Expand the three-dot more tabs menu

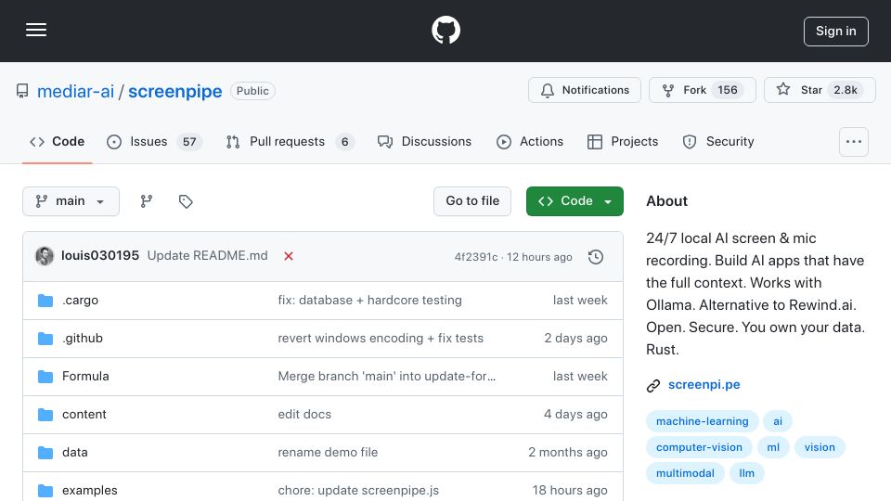click(x=854, y=141)
